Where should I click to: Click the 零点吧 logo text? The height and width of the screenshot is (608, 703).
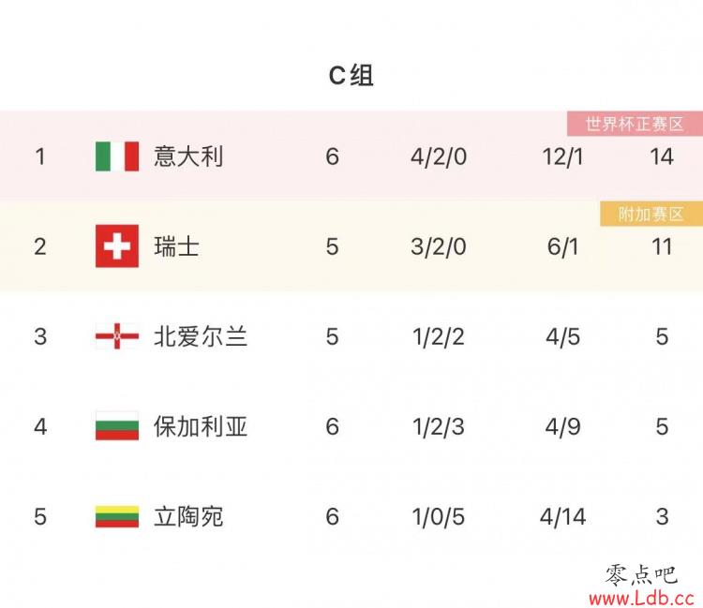point(641,574)
